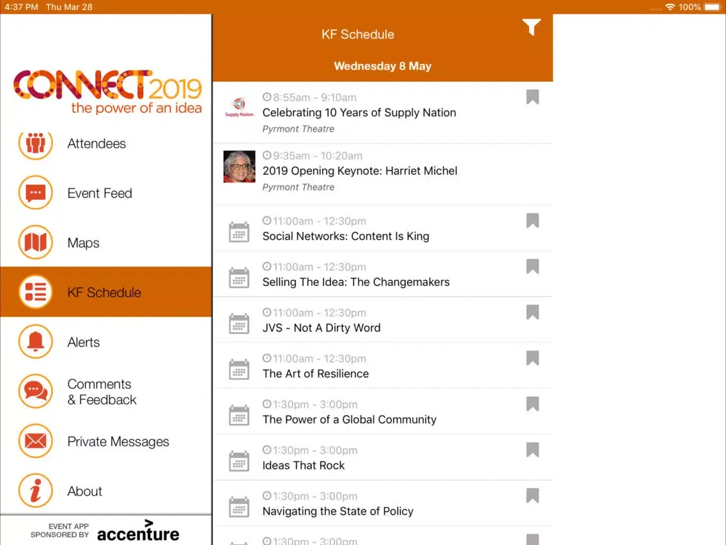Click the Supply Nation logo thumbnail

(239, 107)
